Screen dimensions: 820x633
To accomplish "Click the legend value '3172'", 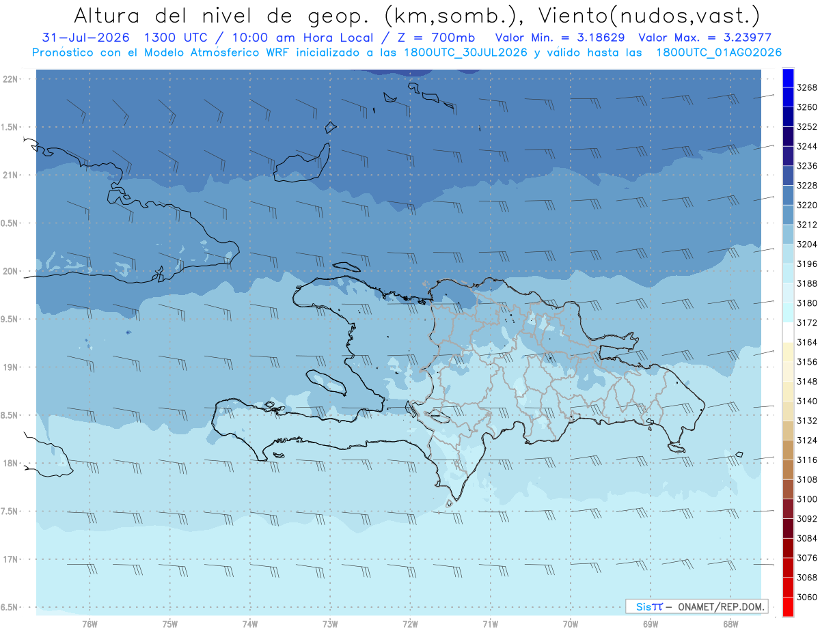I will (x=807, y=322).
